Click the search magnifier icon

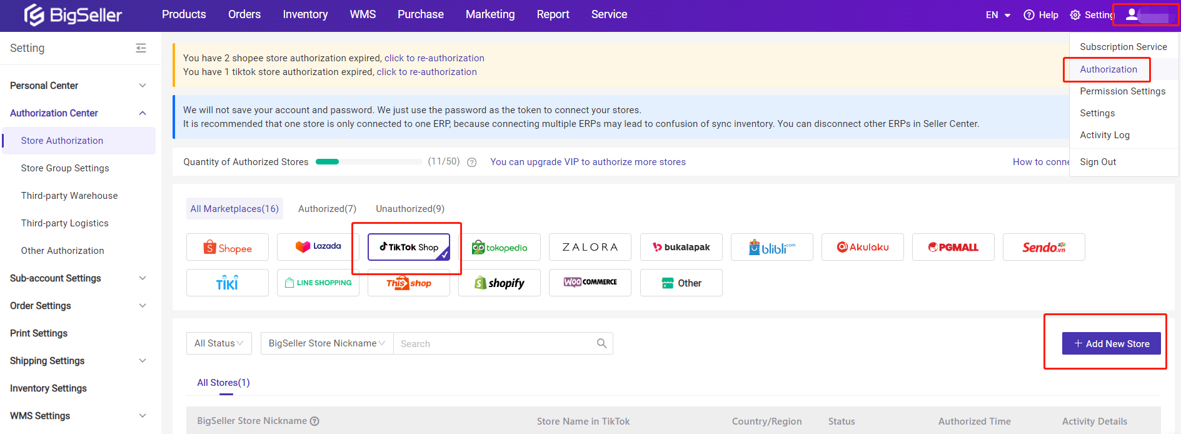tap(601, 343)
